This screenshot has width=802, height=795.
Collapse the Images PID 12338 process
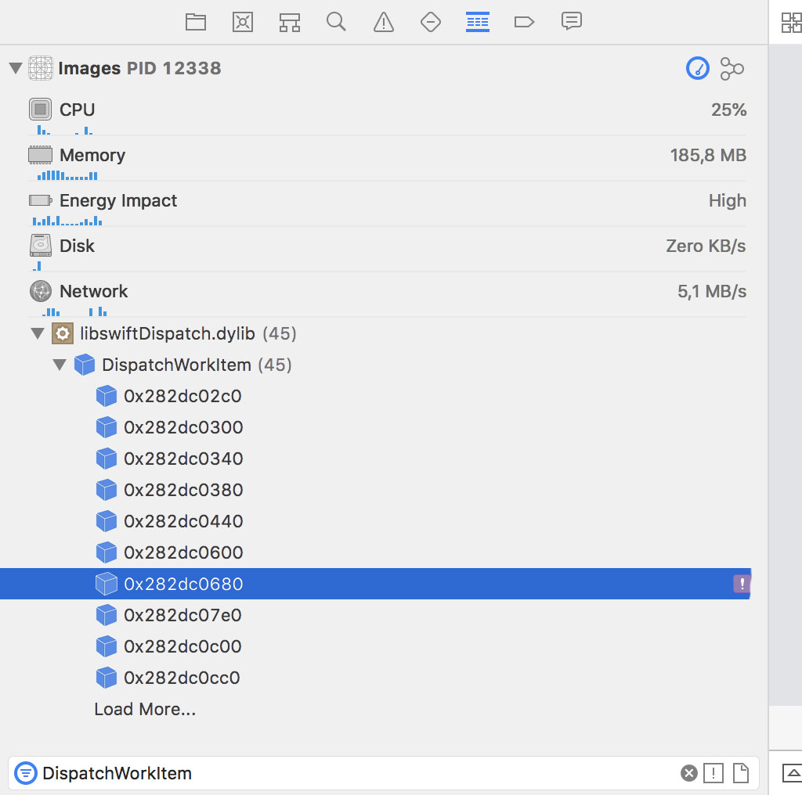point(16,69)
